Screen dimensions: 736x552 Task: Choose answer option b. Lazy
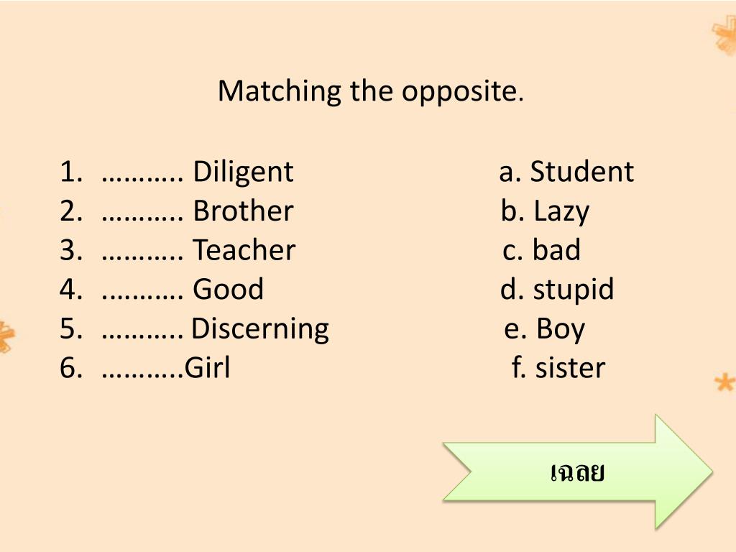[545, 212]
